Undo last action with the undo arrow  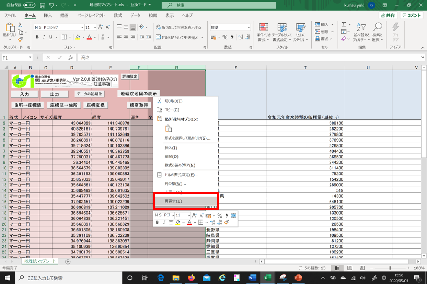tap(52, 5)
